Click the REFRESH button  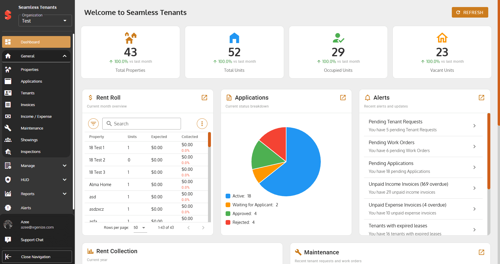tap(470, 12)
